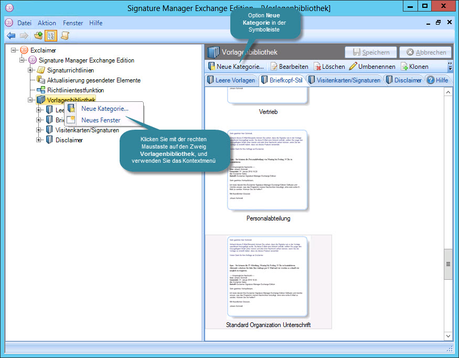Open the Aktion menu
Viewport: 459px width, 358px height.
pyautogui.click(x=47, y=23)
